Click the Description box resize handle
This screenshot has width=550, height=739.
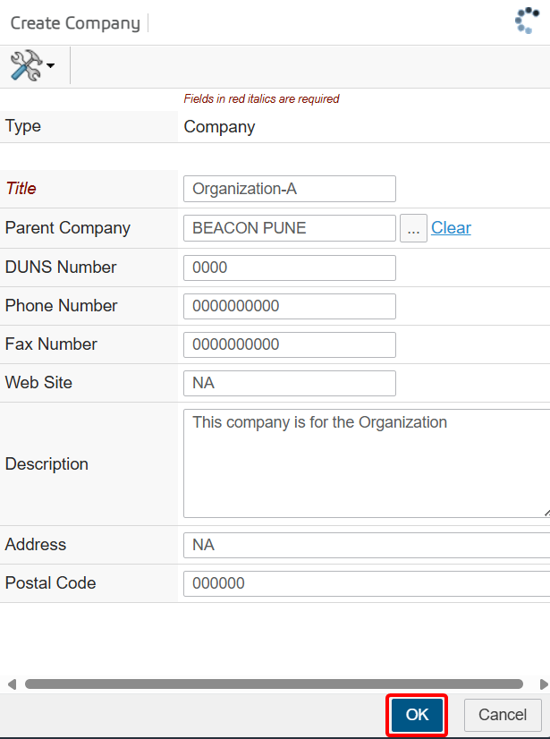coord(546,514)
